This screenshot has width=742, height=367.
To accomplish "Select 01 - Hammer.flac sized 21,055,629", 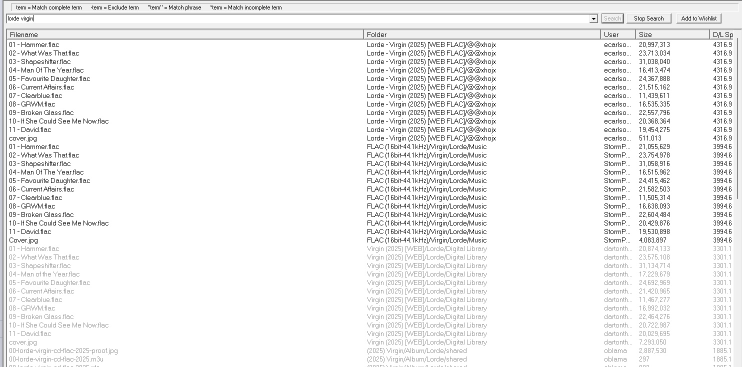I will (34, 146).
